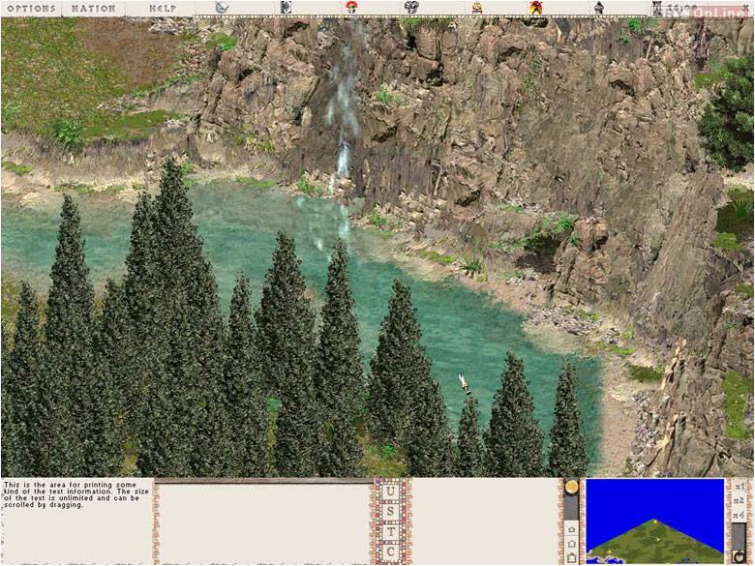Open the NATION menu

click(94, 8)
